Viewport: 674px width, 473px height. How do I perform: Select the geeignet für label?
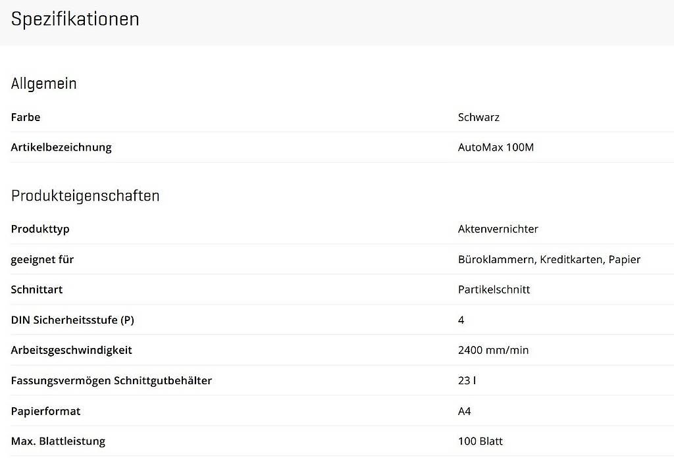click(43, 259)
